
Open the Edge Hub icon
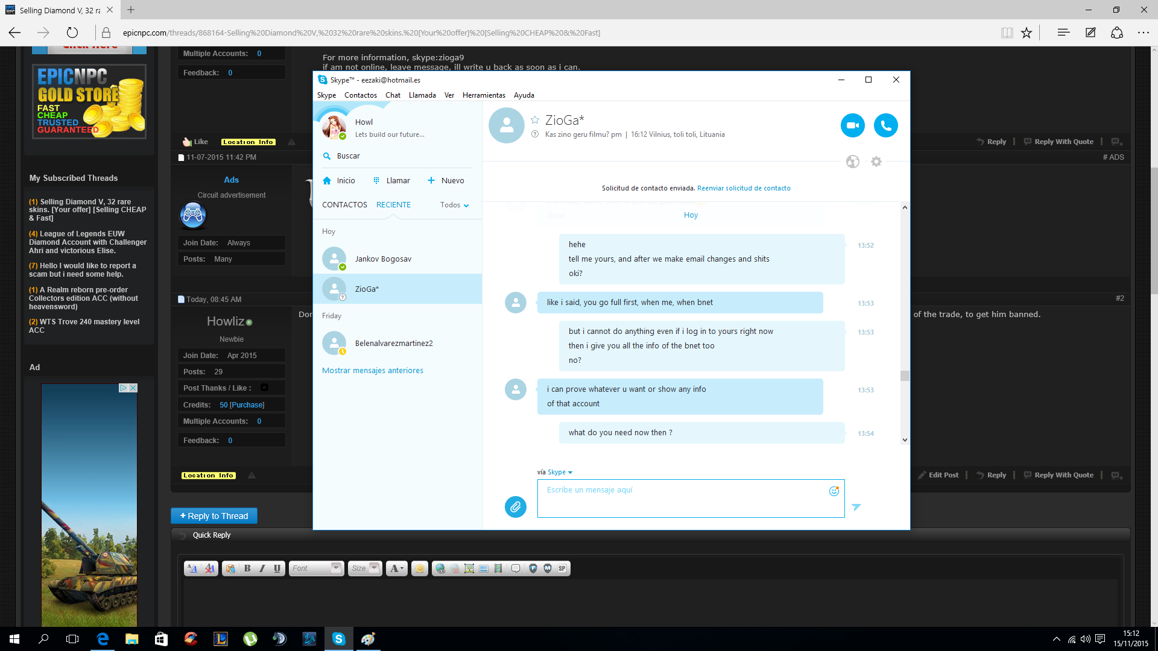point(1063,33)
